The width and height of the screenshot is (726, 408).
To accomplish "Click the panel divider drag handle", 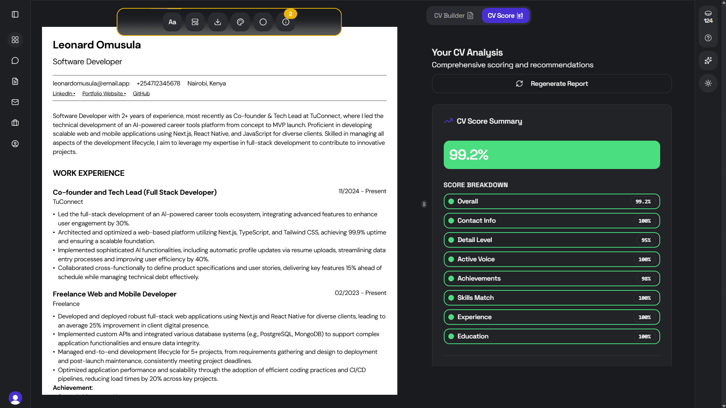I will (424, 204).
